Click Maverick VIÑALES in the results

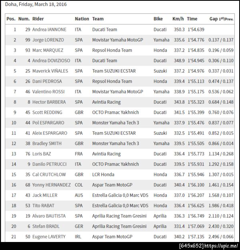pos(50,71)
